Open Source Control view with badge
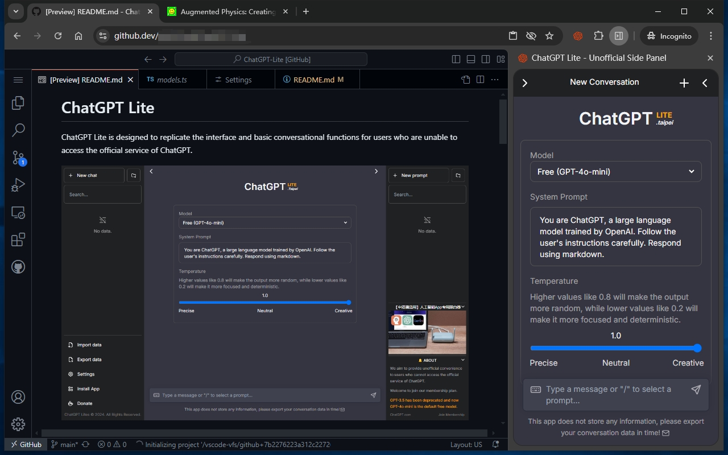Image resolution: width=728 pixels, height=455 pixels. pyautogui.click(x=18, y=158)
